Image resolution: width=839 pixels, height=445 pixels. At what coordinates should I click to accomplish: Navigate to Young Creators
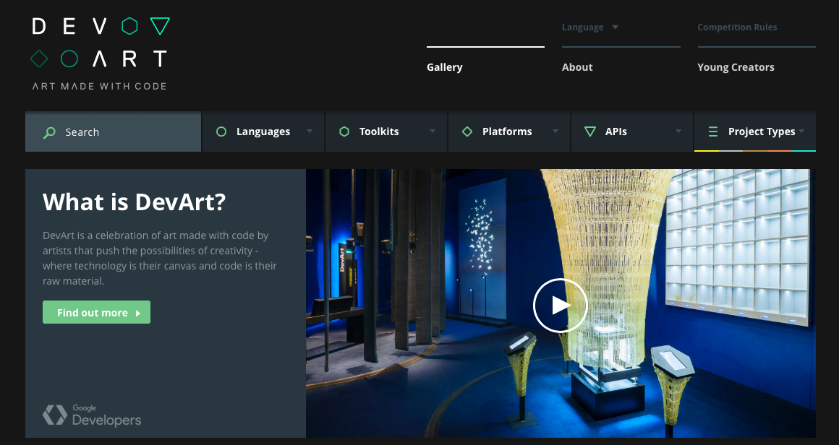click(736, 66)
